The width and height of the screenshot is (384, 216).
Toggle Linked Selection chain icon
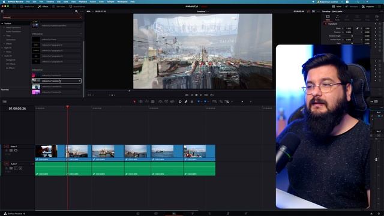pos(186,101)
